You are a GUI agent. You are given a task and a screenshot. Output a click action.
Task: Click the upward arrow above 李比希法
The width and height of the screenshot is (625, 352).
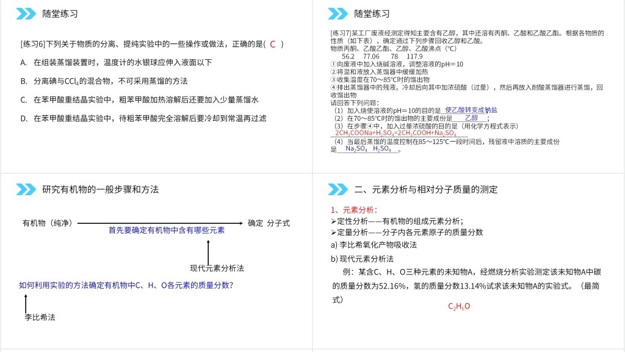pos(26,303)
